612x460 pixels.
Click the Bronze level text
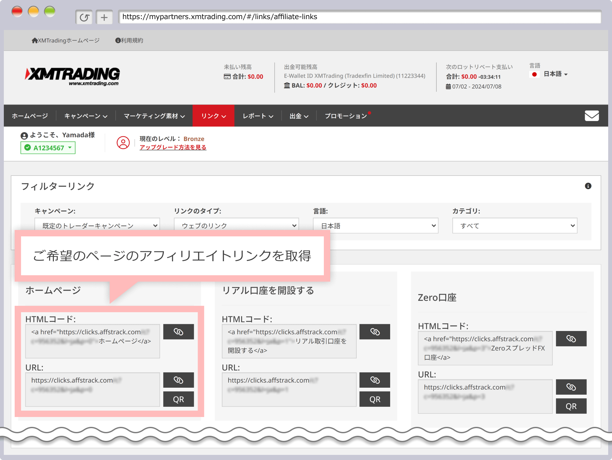pyautogui.click(x=194, y=139)
